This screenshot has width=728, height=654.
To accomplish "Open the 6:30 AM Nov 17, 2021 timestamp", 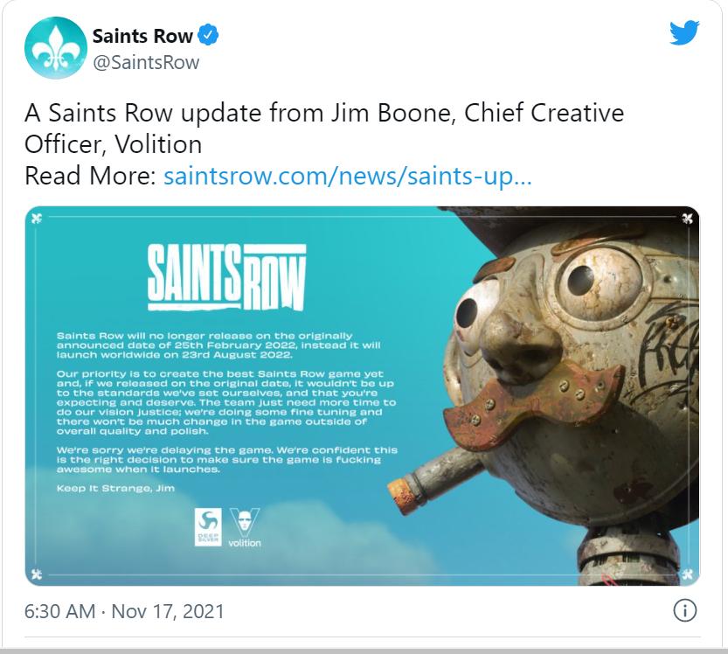I will 124,611.
